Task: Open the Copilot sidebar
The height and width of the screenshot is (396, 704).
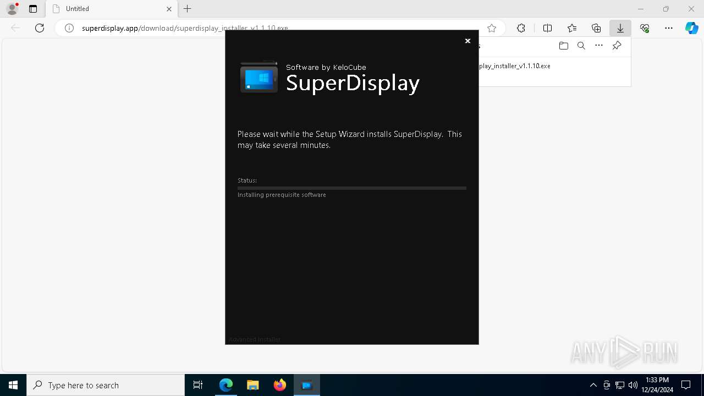Action: coord(691,28)
